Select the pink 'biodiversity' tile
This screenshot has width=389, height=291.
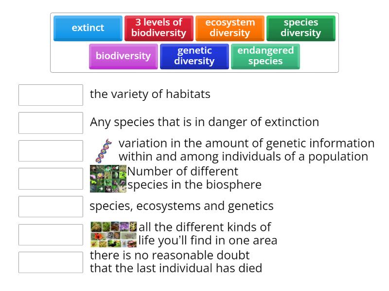(x=123, y=56)
